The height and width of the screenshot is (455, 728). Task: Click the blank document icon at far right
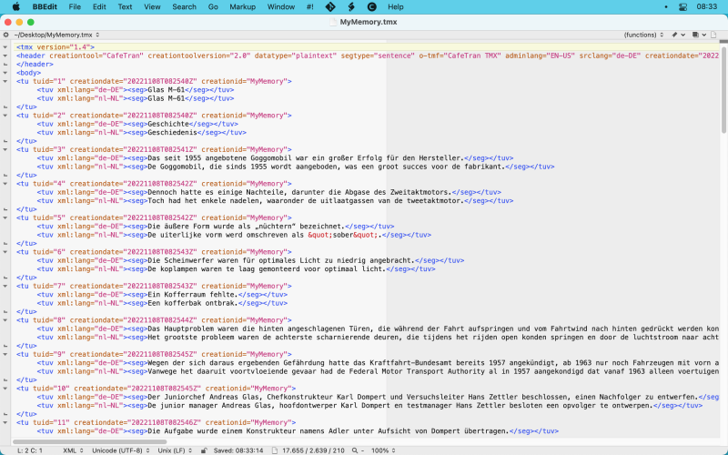[713, 35]
